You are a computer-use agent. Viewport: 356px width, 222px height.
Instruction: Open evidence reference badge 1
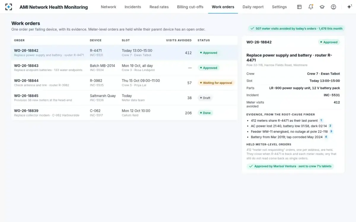pyautogui.click(x=321, y=120)
